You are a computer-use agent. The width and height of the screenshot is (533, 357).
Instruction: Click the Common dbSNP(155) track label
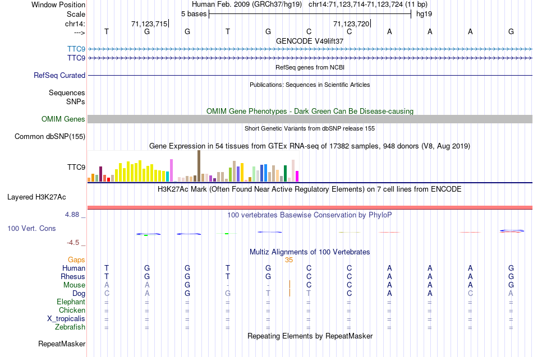point(50,137)
